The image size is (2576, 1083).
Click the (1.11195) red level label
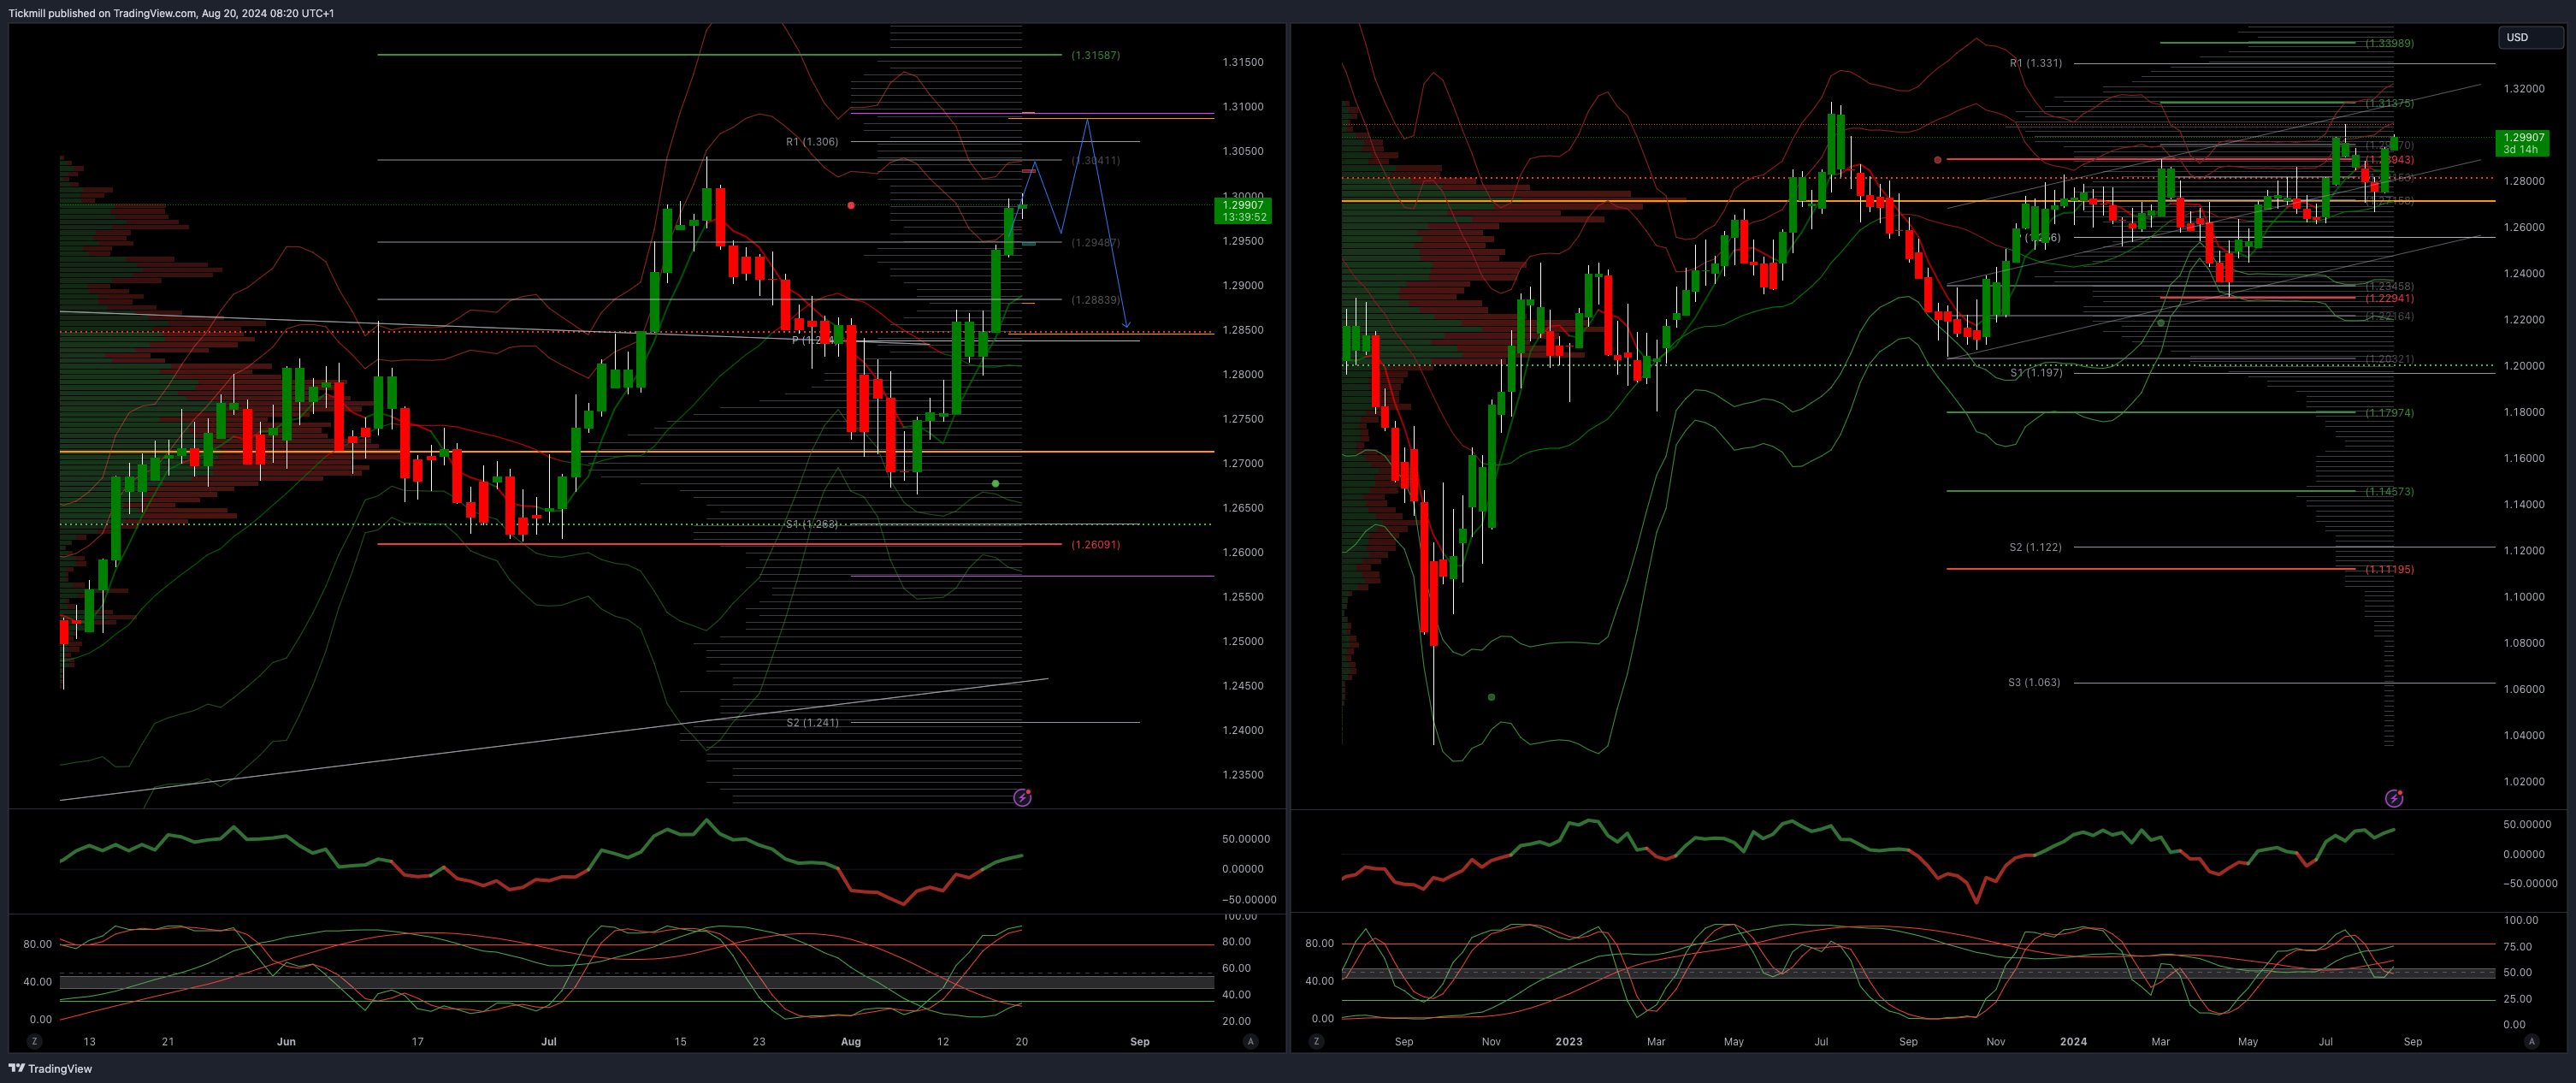pyautogui.click(x=2389, y=569)
